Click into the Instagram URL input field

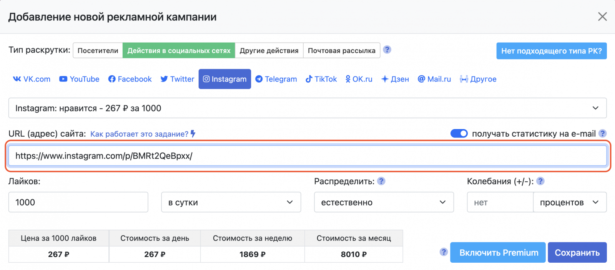point(307,156)
